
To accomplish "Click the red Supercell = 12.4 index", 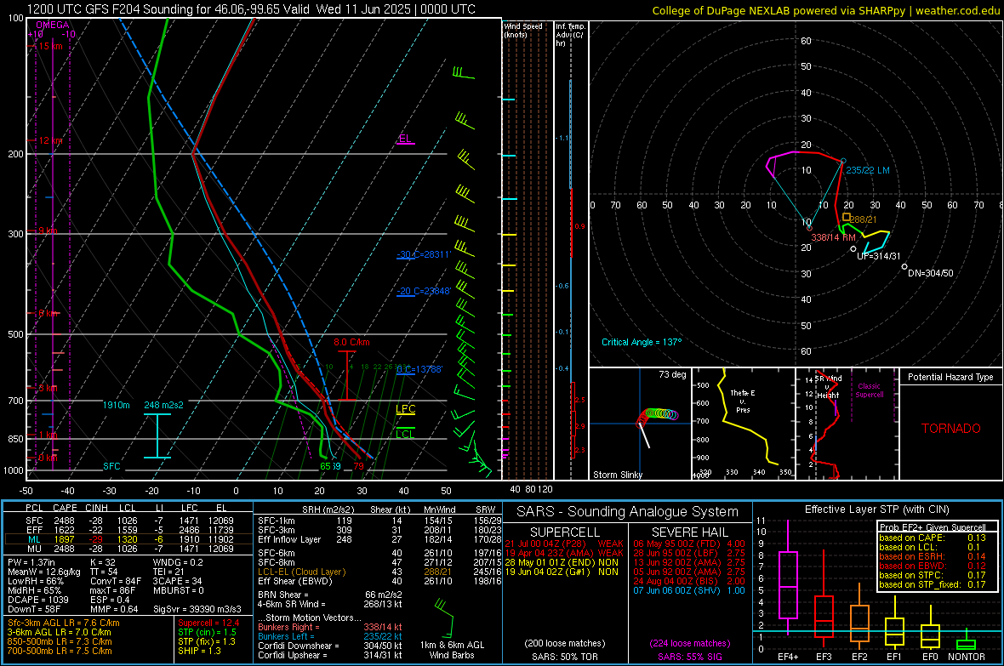I will coord(208,623).
